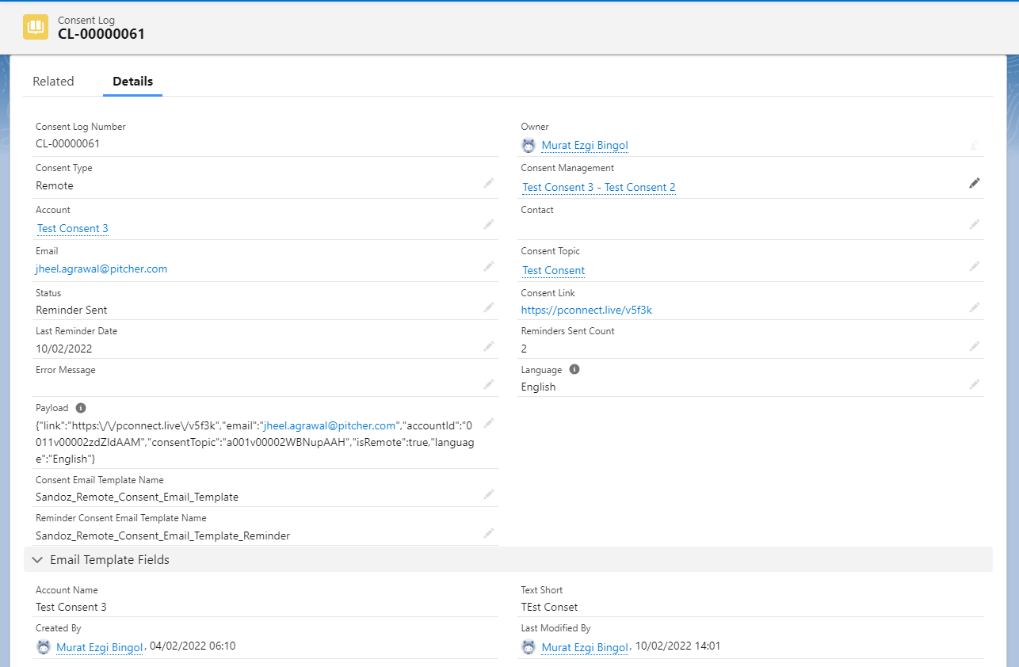
Task: Select the Details tab
Action: pos(132,81)
